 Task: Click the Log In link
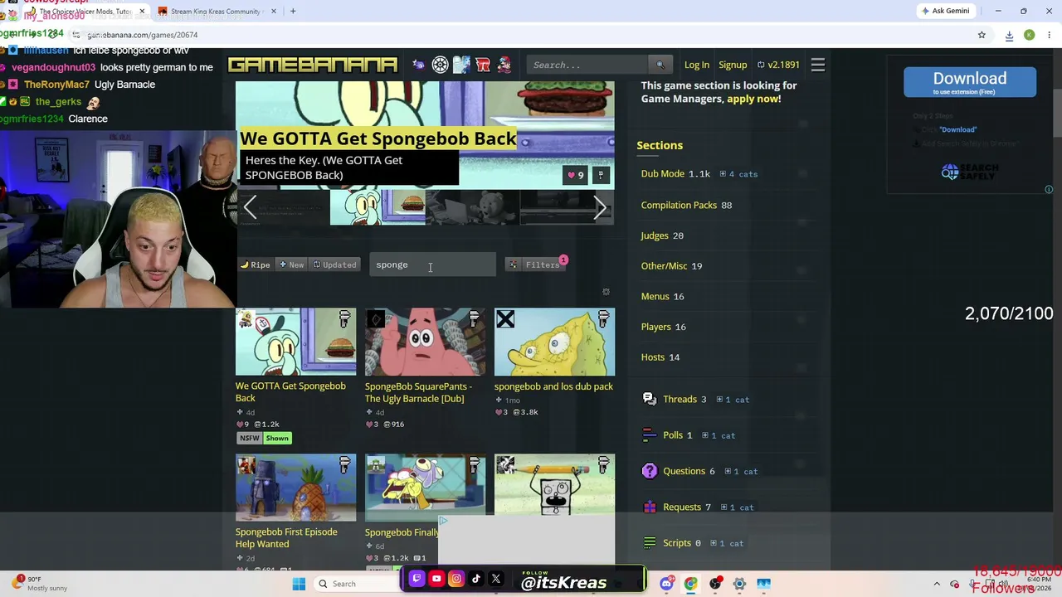tap(697, 65)
